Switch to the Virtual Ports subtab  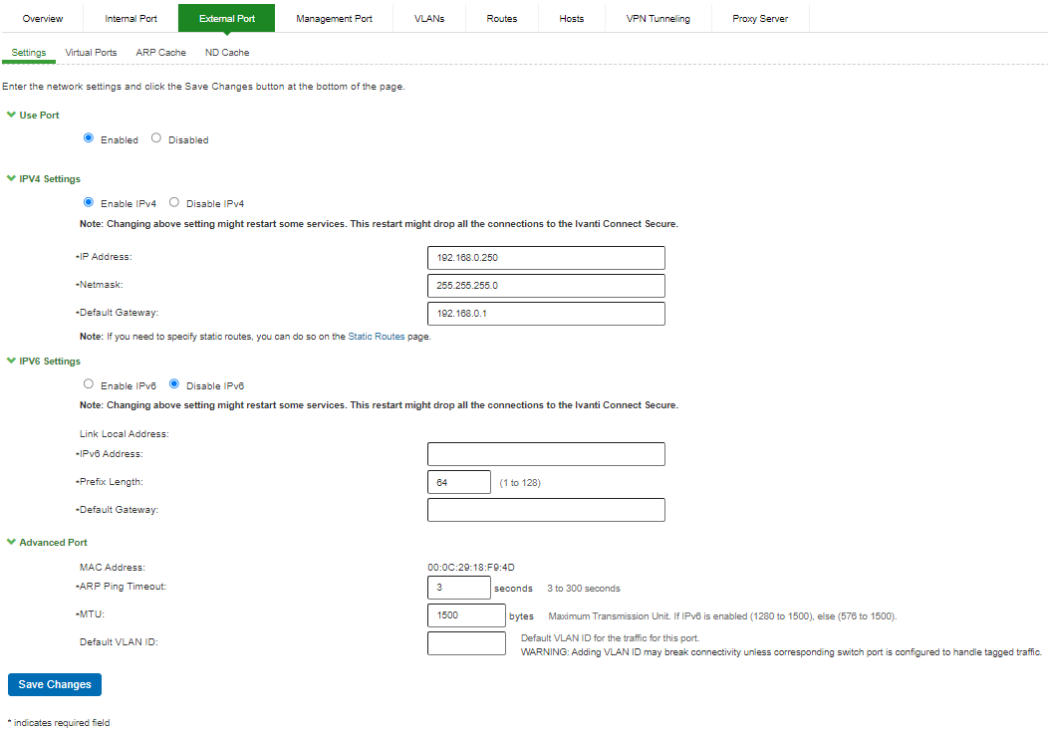coord(91,52)
